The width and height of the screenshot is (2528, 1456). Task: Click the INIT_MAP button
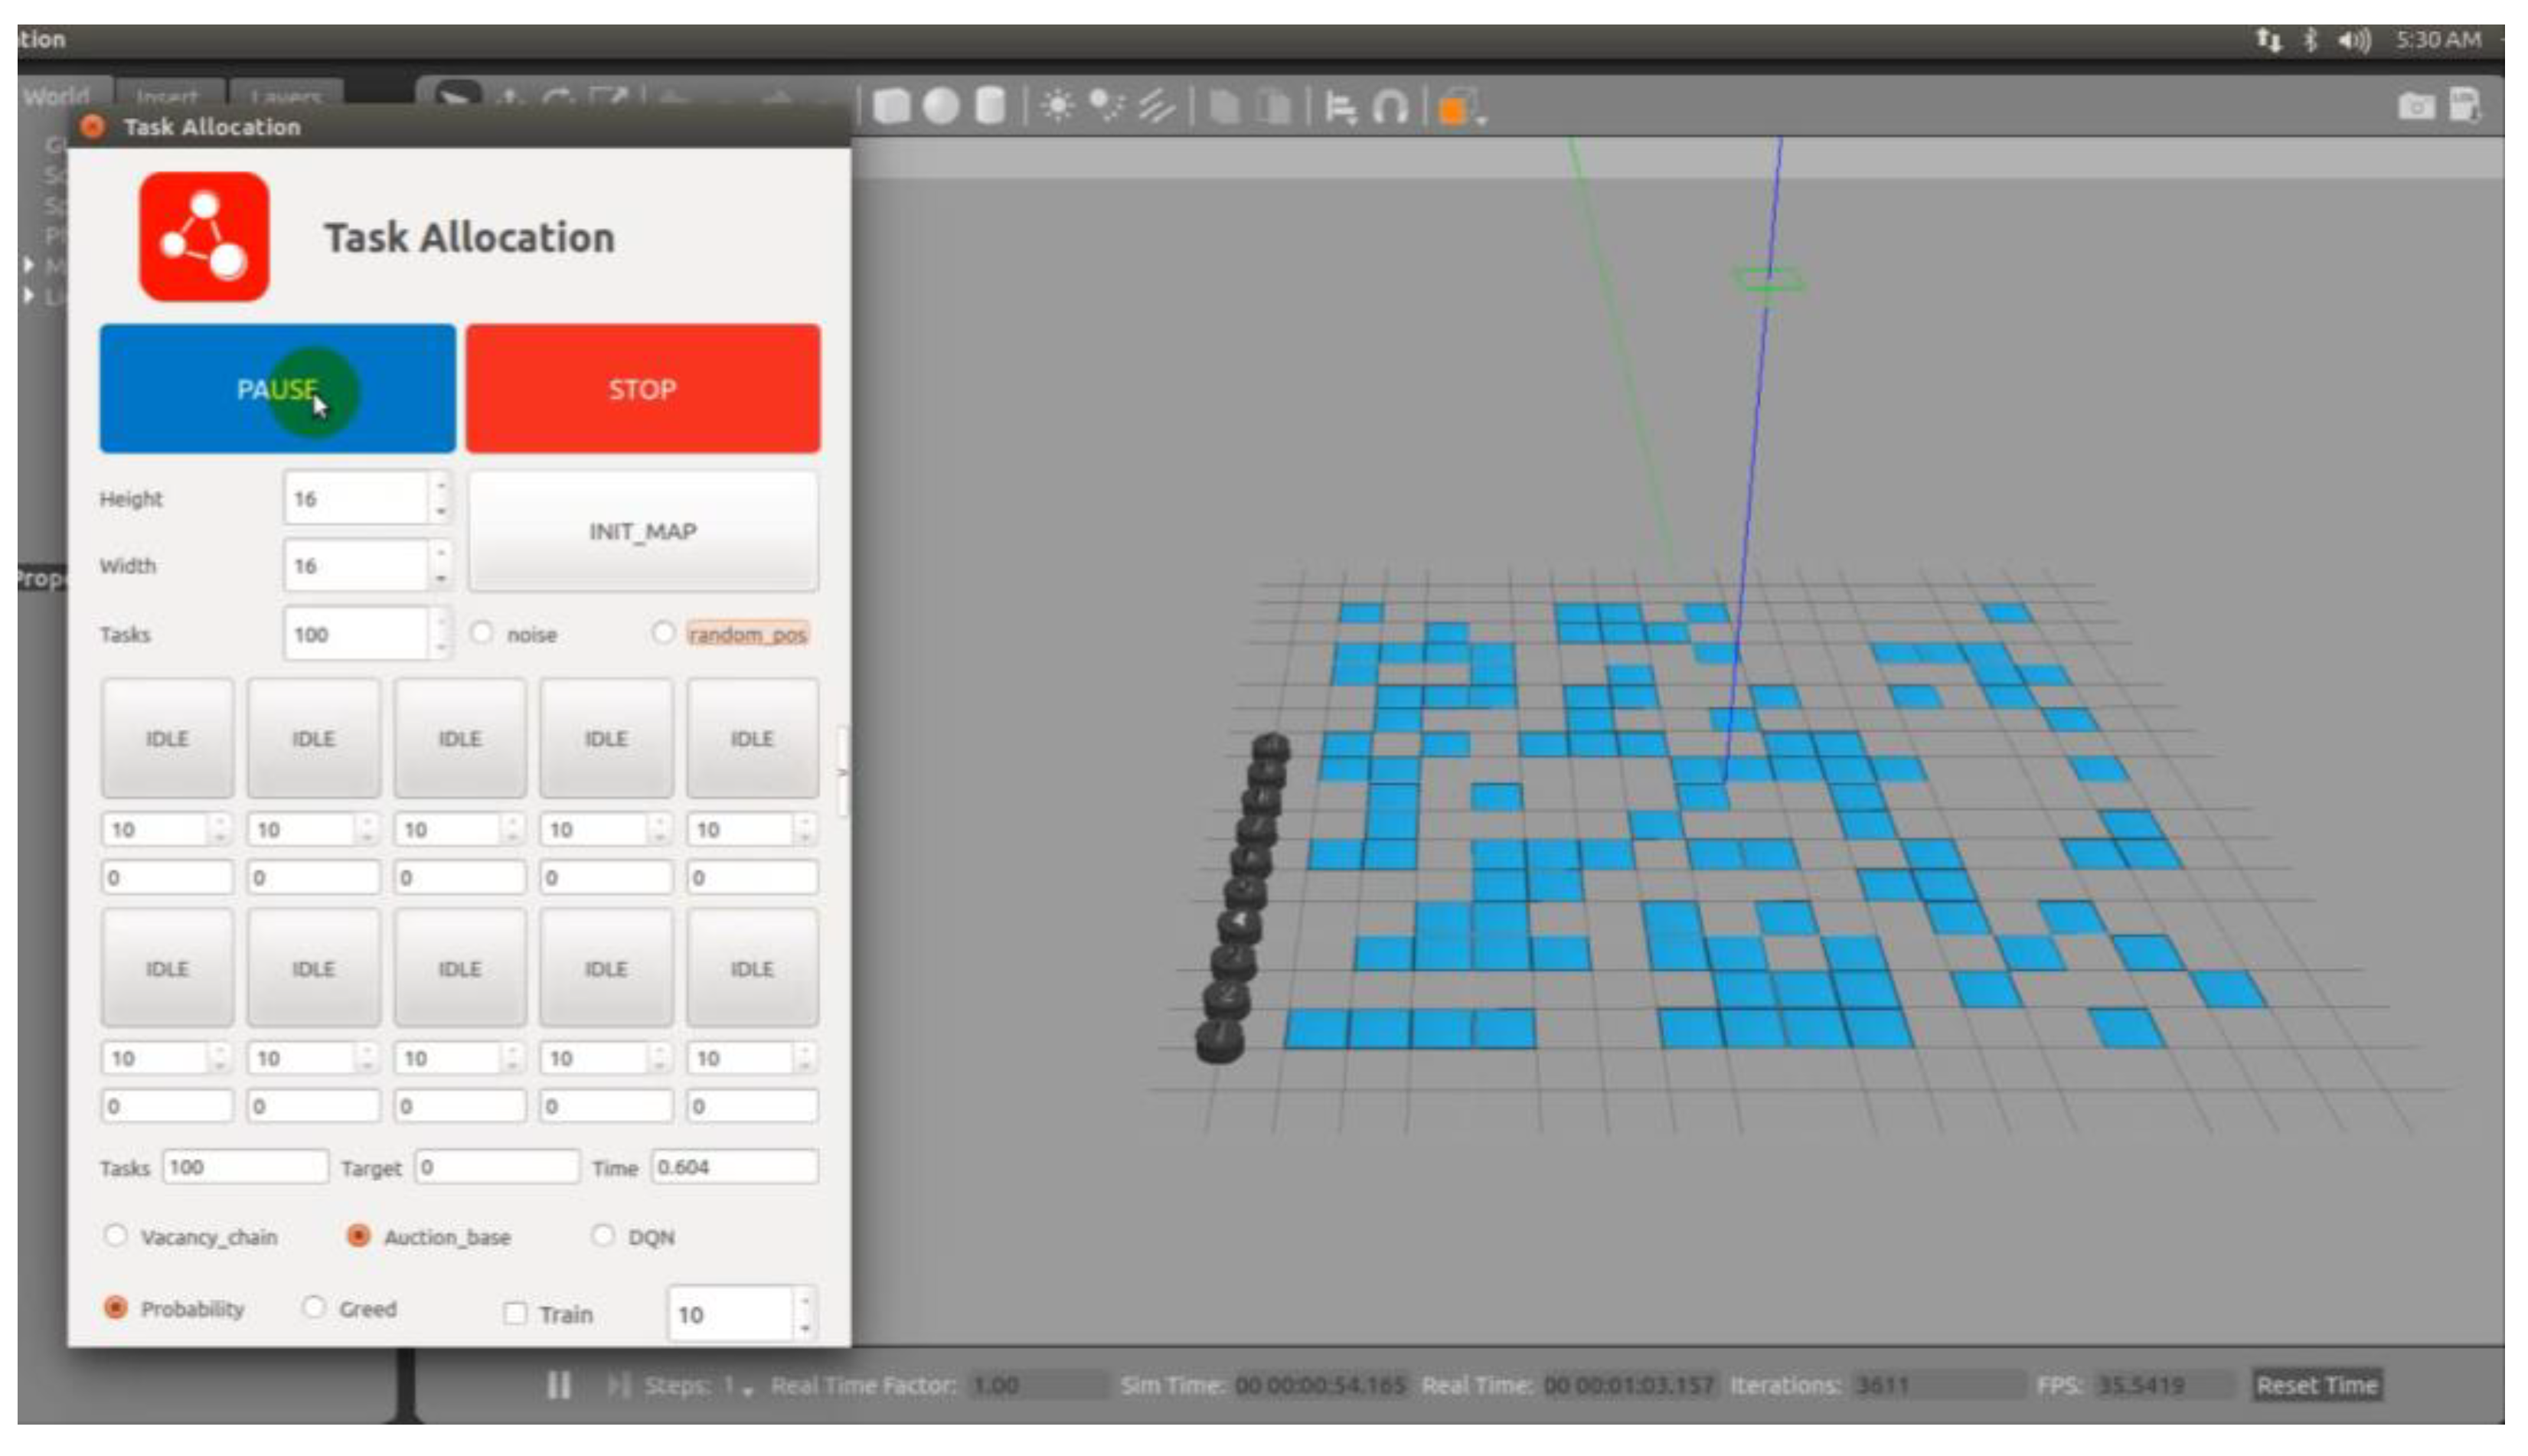coord(642,531)
